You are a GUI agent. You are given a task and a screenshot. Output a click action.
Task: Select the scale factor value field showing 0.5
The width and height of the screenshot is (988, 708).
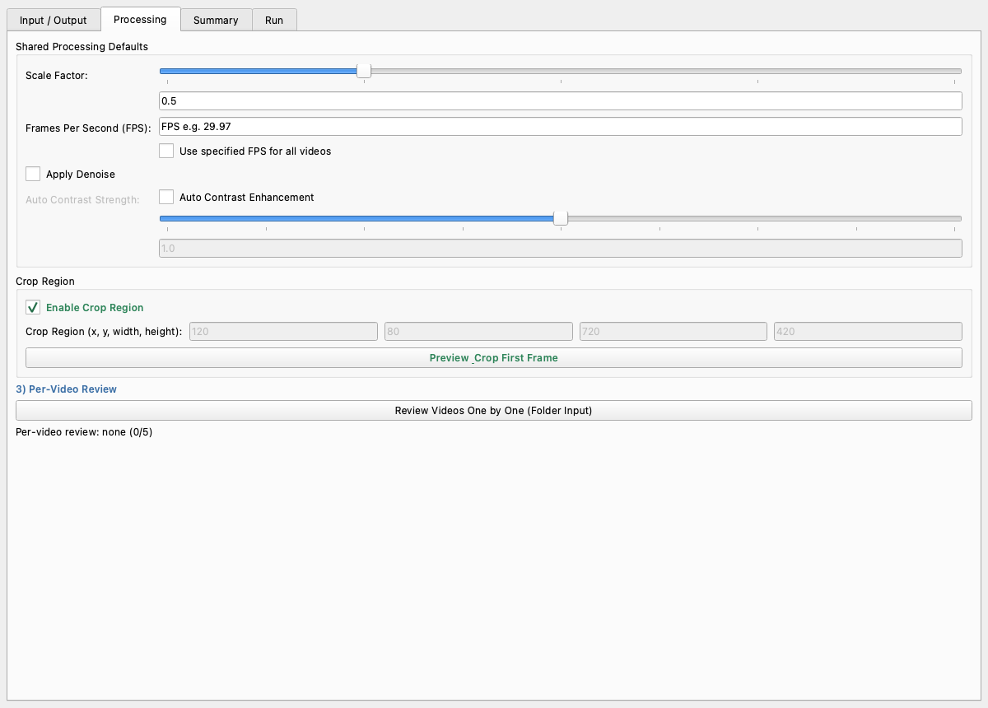click(x=560, y=100)
